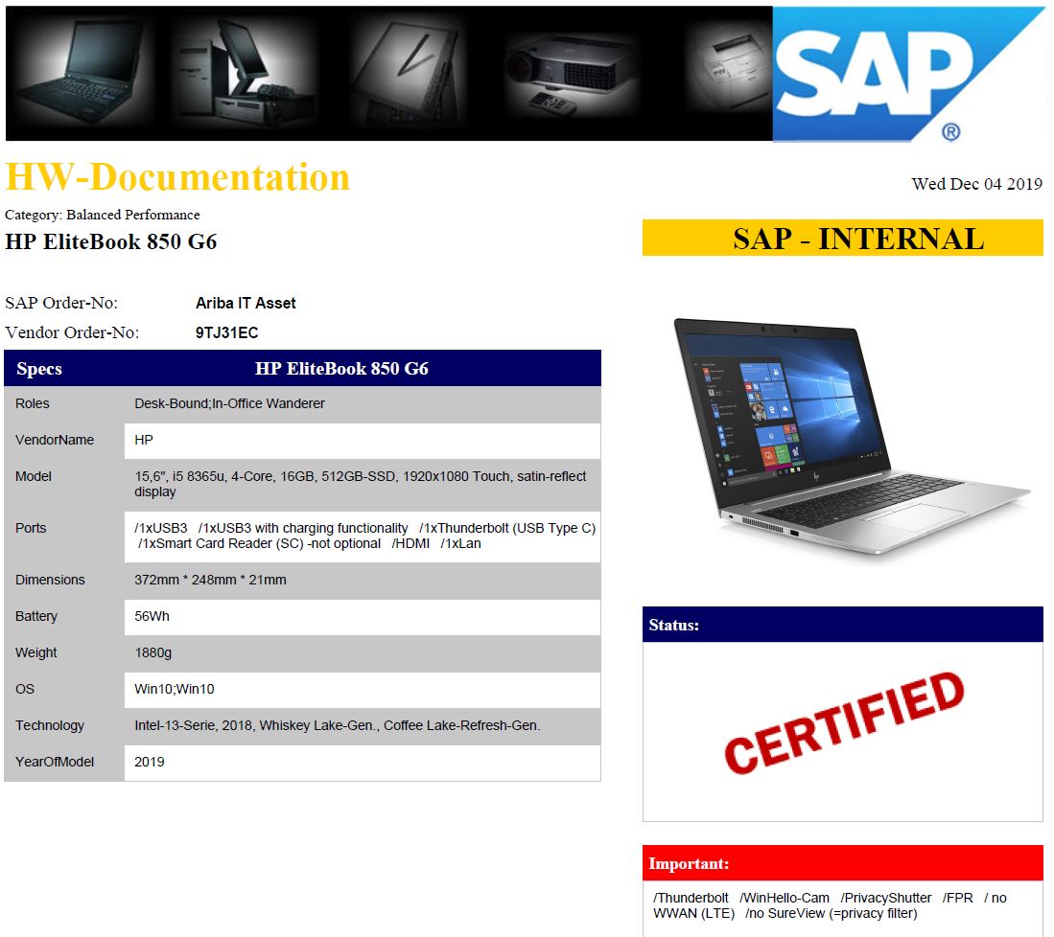Click the Win10;Win10 OS value
This screenshot has width=1054, height=937.
(x=175, y=689)
